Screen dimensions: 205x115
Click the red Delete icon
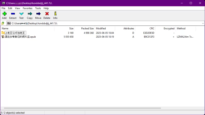pos(47,15)
